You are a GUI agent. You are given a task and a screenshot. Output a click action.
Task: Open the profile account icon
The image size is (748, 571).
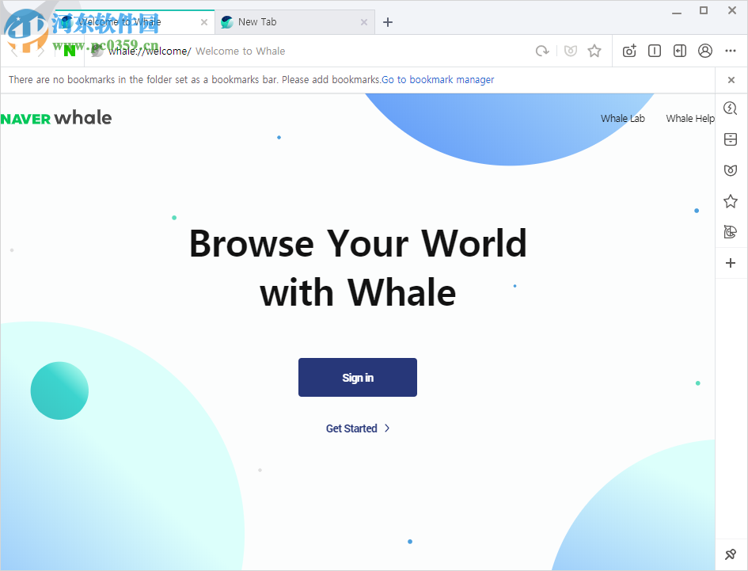pos(705,51)
